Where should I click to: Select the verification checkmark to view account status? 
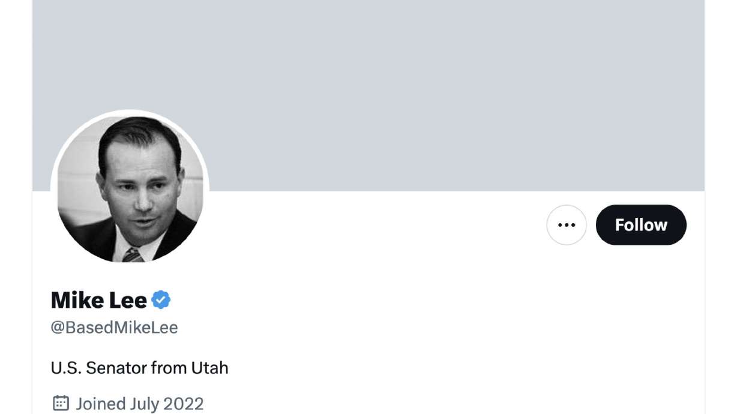click(x=161, y=299)
